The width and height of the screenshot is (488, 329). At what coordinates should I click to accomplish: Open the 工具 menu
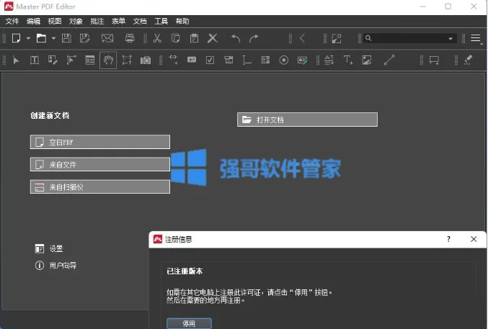161,21
